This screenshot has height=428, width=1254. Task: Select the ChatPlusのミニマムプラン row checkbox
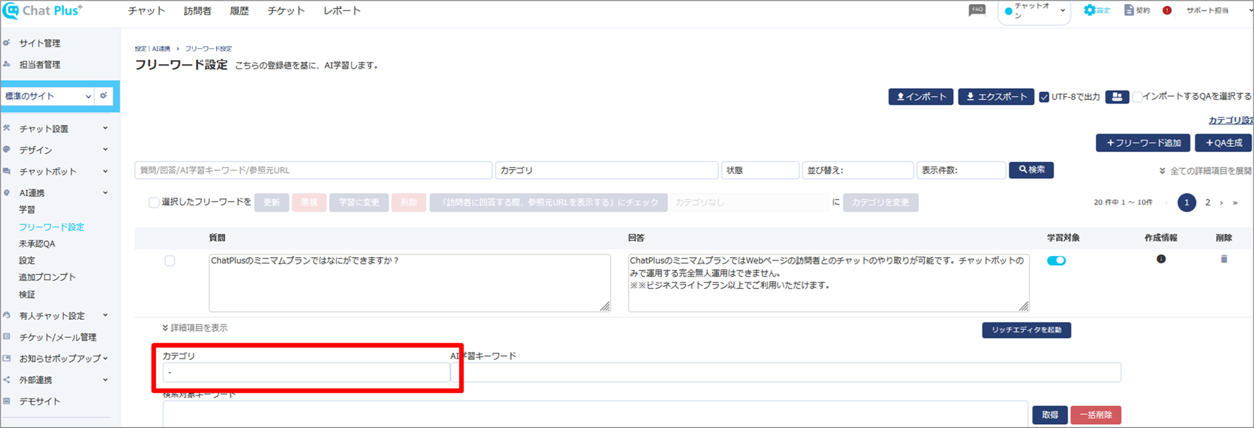(170, 261)
